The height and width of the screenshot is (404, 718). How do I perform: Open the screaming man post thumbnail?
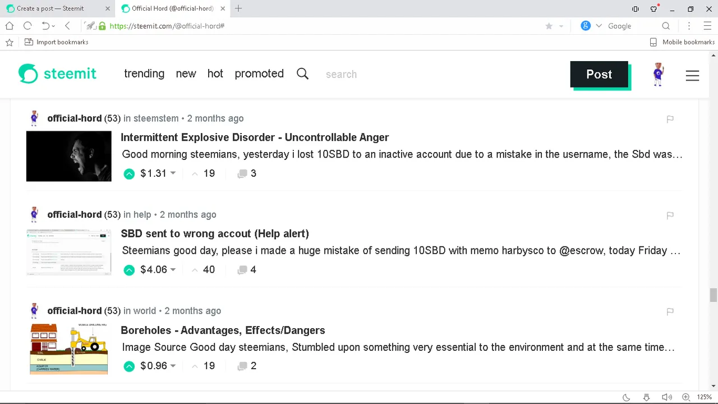click(69, 156)
